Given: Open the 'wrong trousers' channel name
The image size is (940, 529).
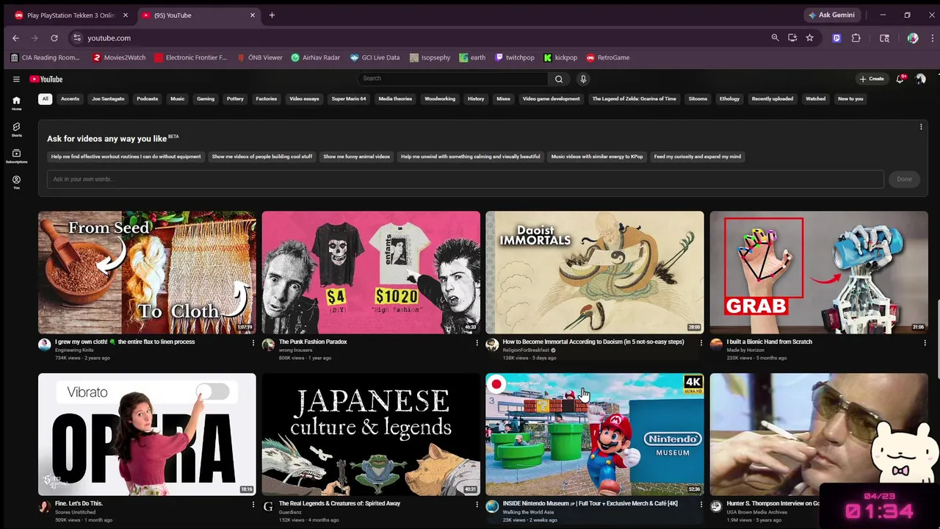Looking at the screenshot, I should tap(295, 350).
